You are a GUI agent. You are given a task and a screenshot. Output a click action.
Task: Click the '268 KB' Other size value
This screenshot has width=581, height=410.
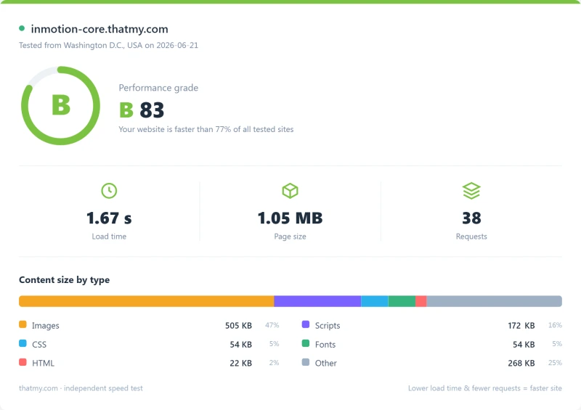pos(521,363)
